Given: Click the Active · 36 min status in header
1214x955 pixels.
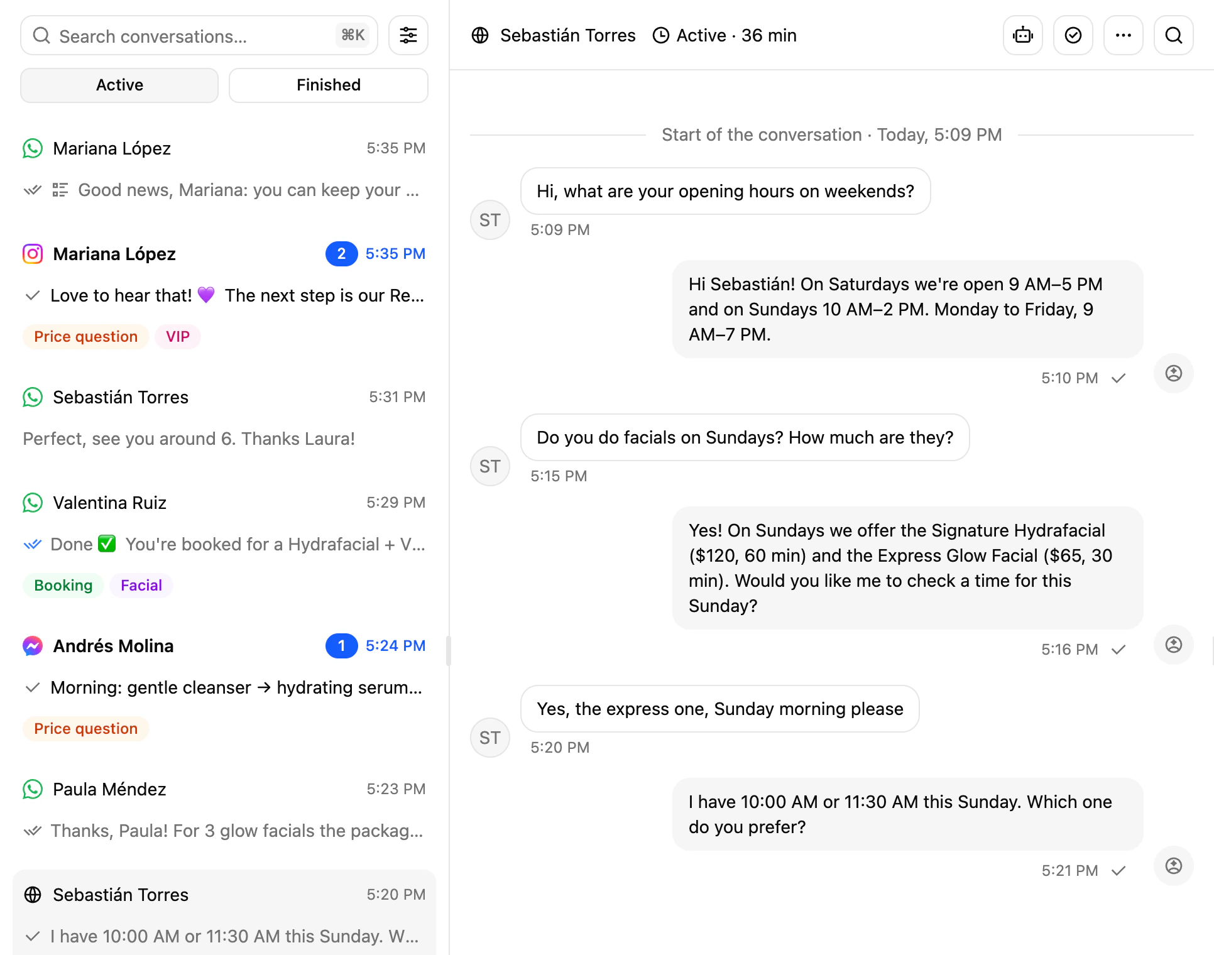Looking at the screenshot, I should click(725, 36).
